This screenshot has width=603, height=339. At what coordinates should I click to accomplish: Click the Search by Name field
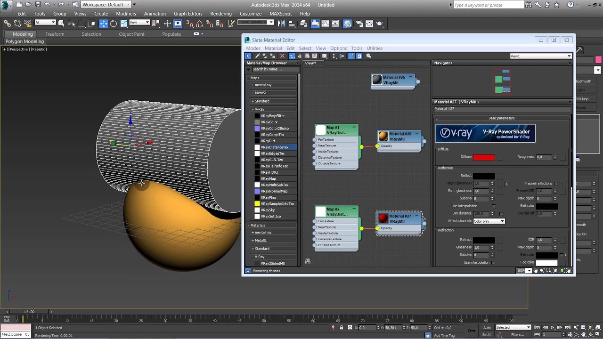[275, 69]
